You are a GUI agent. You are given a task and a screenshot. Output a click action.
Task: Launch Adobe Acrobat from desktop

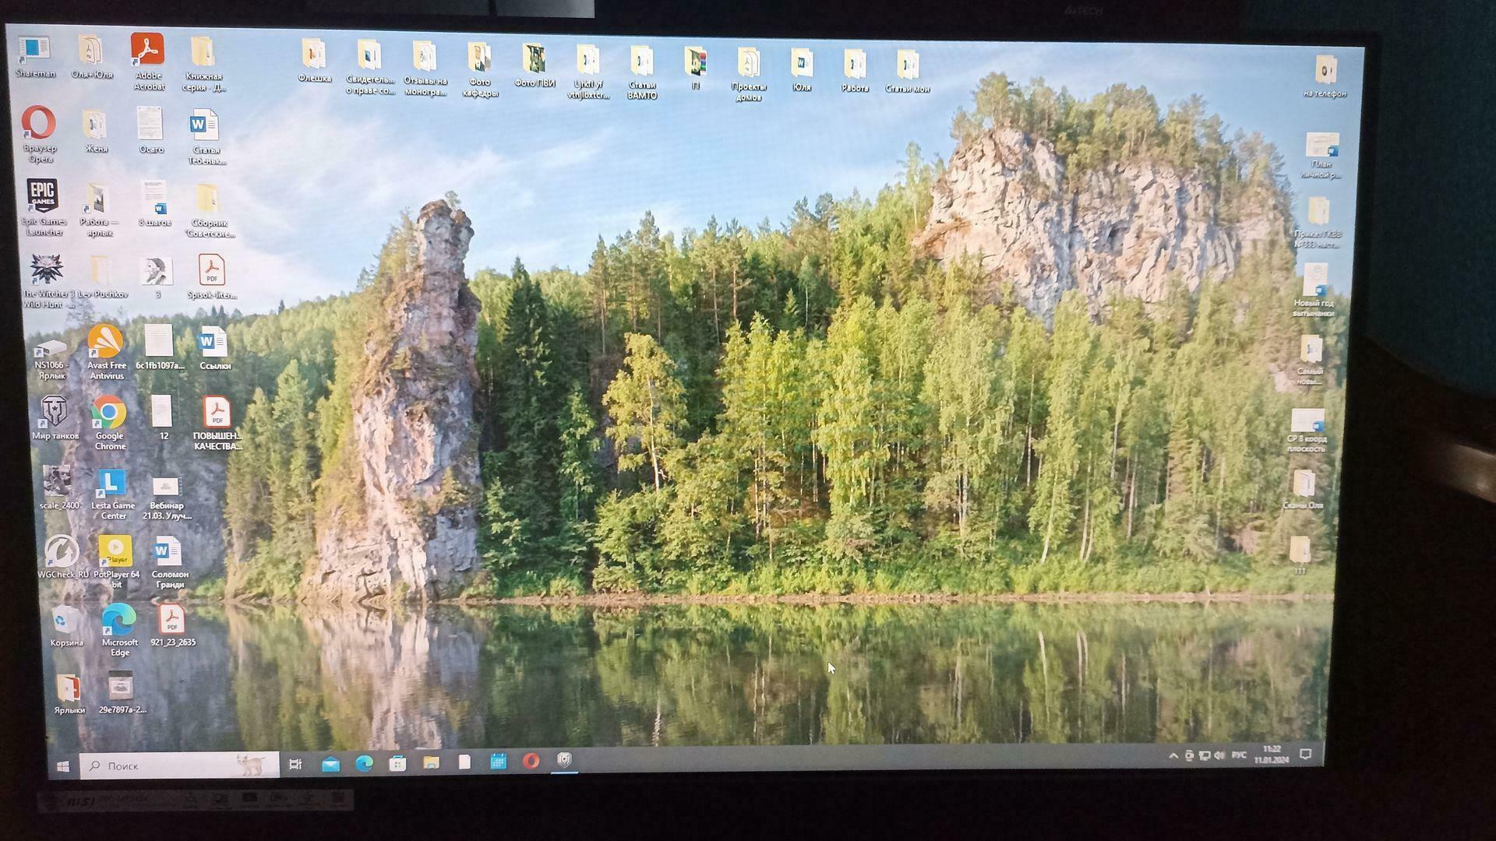pos(148,62)
